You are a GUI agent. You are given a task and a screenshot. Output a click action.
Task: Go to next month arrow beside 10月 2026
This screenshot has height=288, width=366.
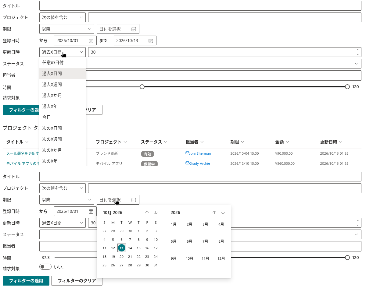coord(156,212)
